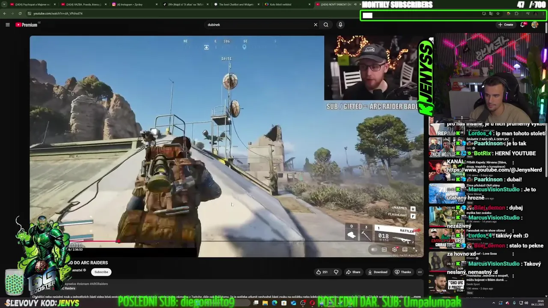Screen dimensions: 548x308
Task: Open video player settings gear
Action: (x=394, y=249)
